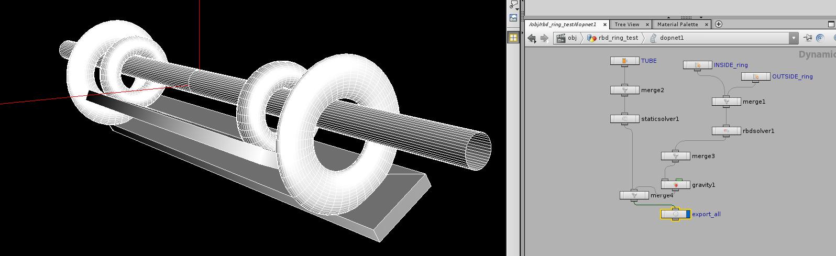Image resolution: width=836 pixels, height=256 pixels.
Task: Select the merge4 node
Action: (634, 196)
